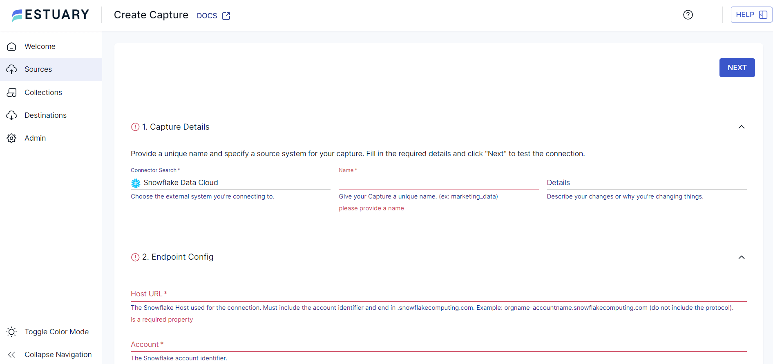Collapse the Capture Details section

pyautogui.click(x=742, y=127)
